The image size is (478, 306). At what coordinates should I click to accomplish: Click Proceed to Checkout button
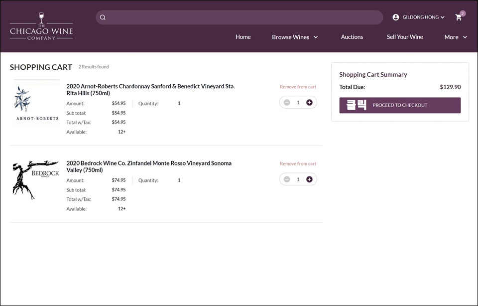(x=400, y=105)
